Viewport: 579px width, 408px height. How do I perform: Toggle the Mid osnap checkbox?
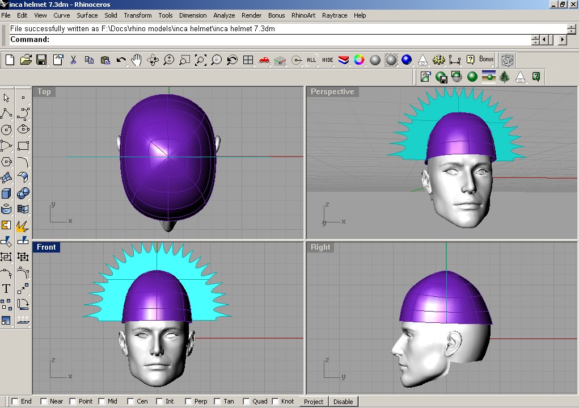pos(102,401)
